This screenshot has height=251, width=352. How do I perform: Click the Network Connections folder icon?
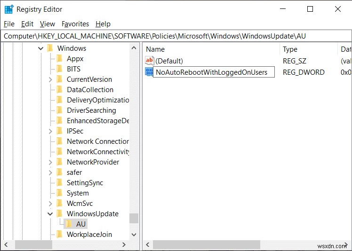pos(59,141)
